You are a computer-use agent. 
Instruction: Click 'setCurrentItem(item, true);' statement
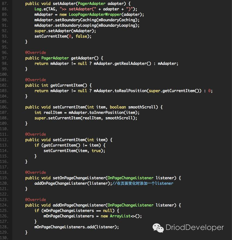(74, 151)
